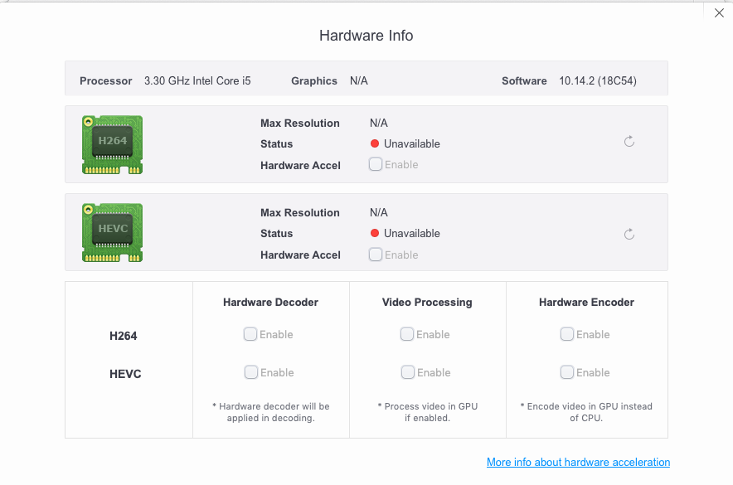The height and width of the screenshot is (485, 733).
Task: Enable HEVC Hardware Decoder checkbox
Action: pyautogui.click(x=251, y=372)
